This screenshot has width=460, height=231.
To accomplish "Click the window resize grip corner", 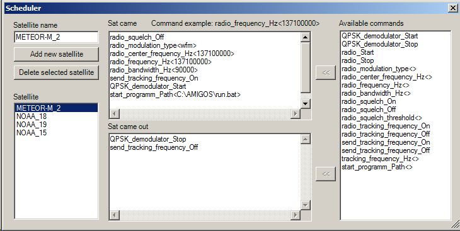I will [456, 225].
